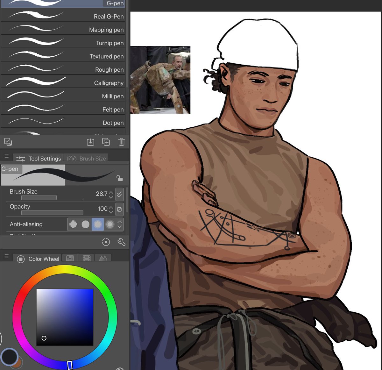This screenshot has height=370, width=382.
Task: Select weak anti-aliasing option
Action: click(85, 224)
